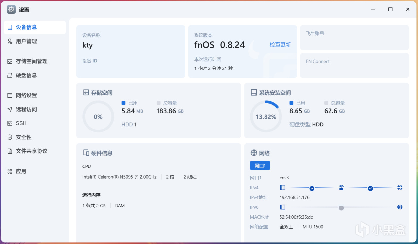Open the 设备信息 page
The height and width of the screenshot is (244, 418).
[x=35, y=27]
